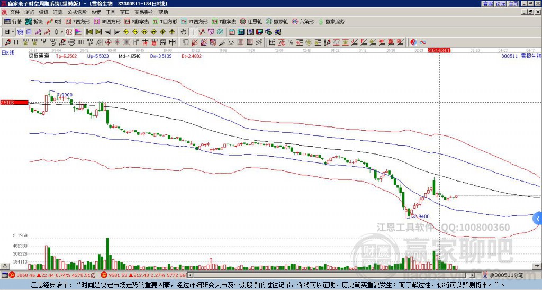The image size is (542, 290).
Task: Select the percent % retracement tool
Action: (x=291, y=42)
